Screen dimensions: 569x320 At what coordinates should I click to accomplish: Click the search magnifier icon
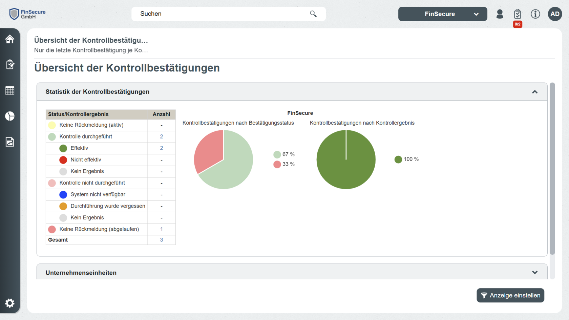tap(313, 14)
